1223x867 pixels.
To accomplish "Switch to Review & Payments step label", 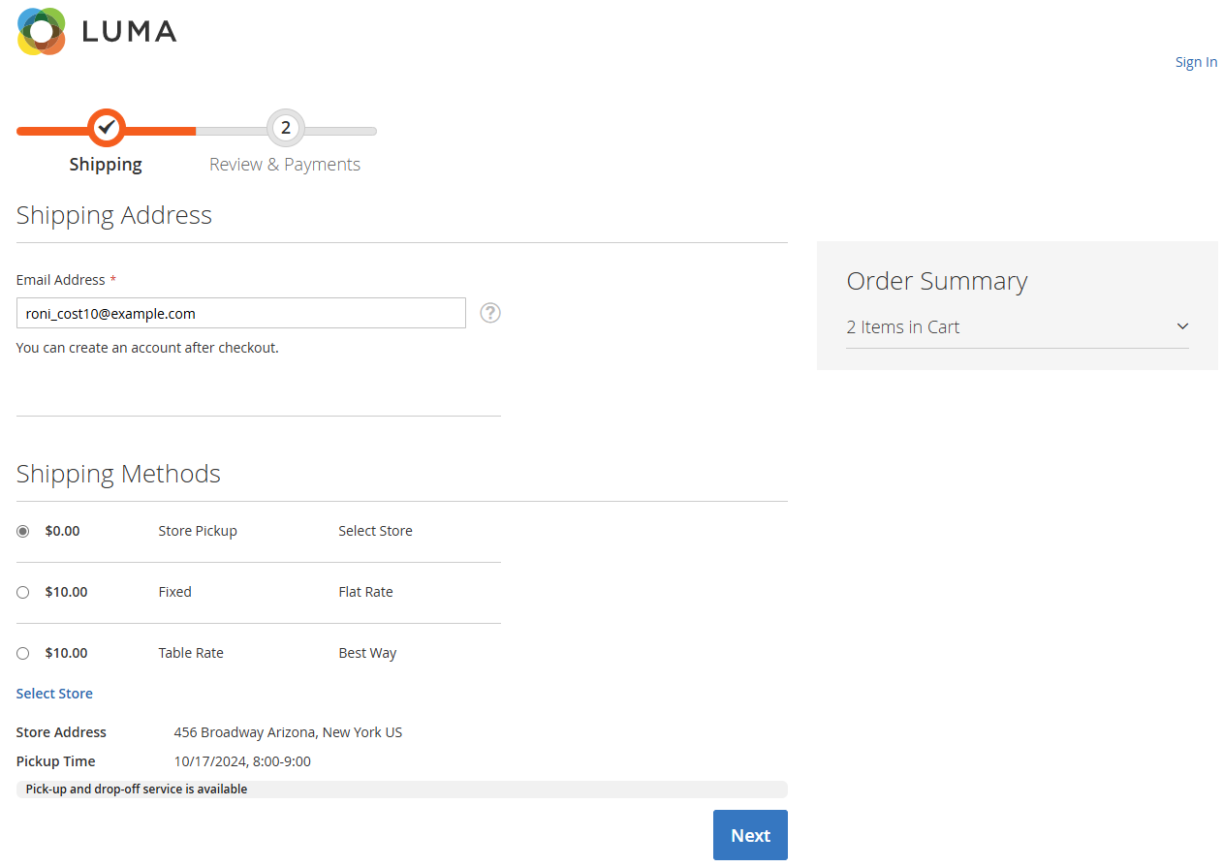I will 285,165.
